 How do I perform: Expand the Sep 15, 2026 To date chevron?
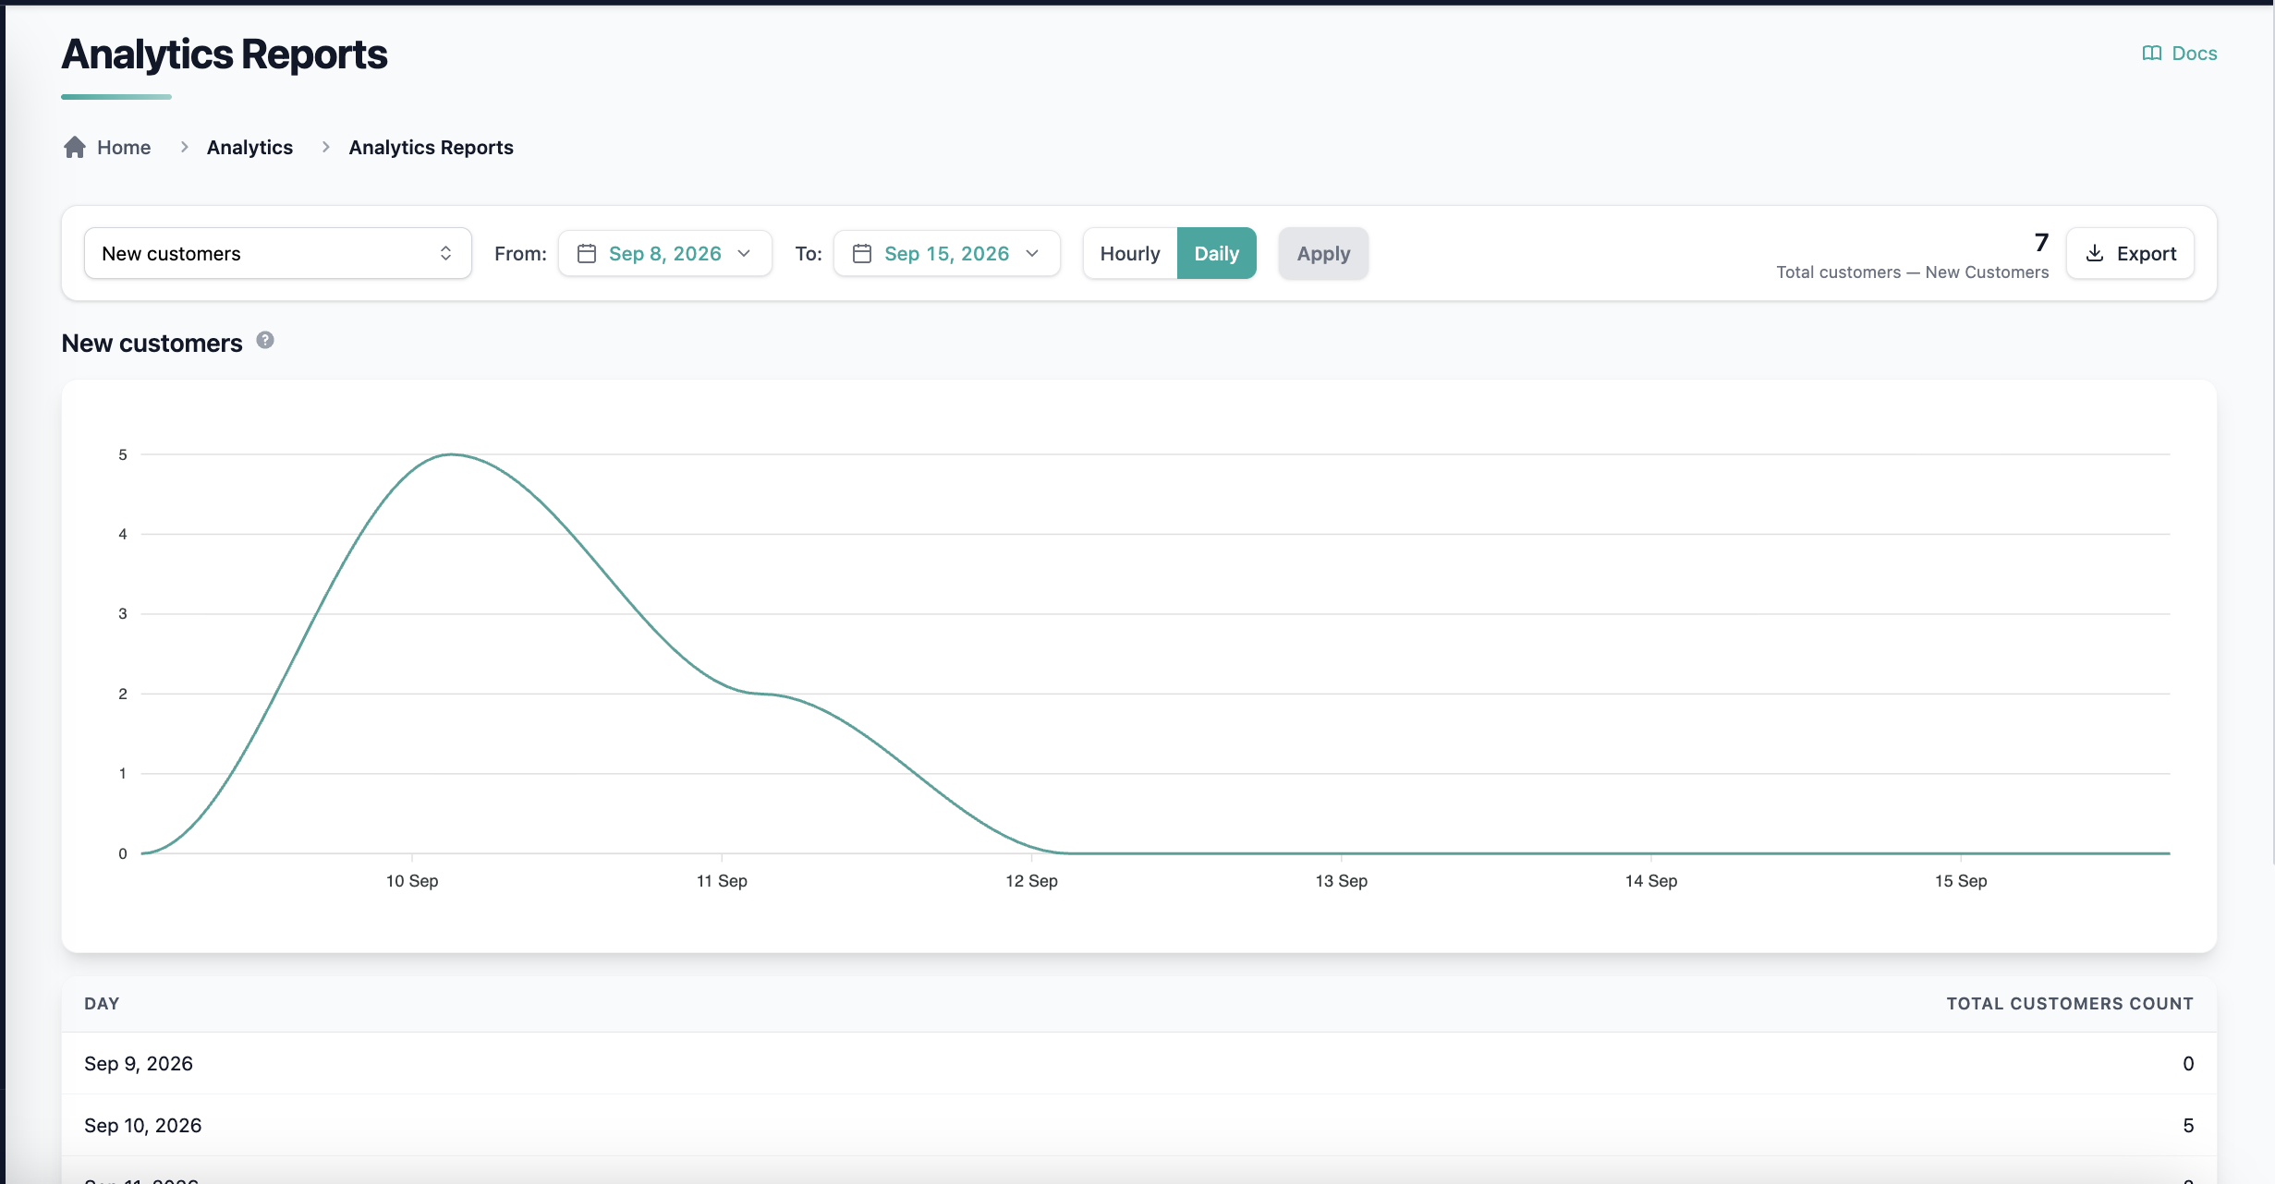[x=1032, y=254]
